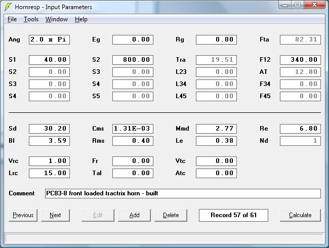329x248 pixels.
Task: Click the Cms label
Action: pos(98,129)
